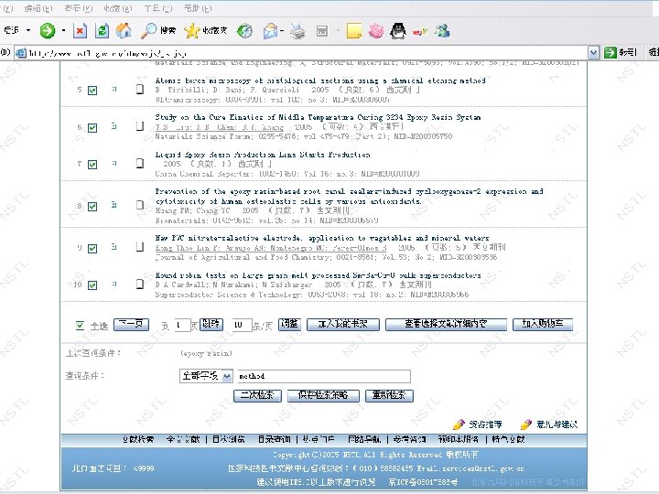Open the 'Round robin tests on large grain' title
The image size is (659, 494).
pos(318,275)
